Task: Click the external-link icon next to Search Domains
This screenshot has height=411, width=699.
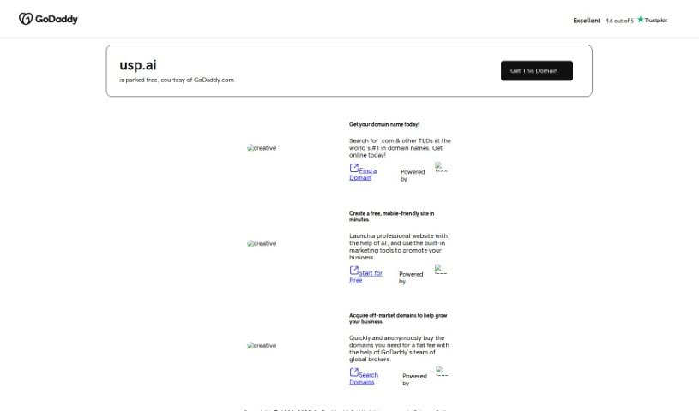Action: point(354,372)
